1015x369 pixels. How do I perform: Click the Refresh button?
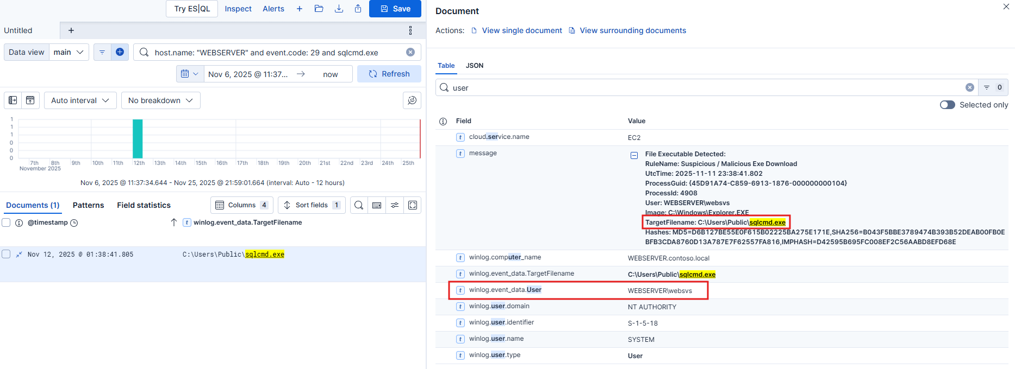[x=389, y=74]
